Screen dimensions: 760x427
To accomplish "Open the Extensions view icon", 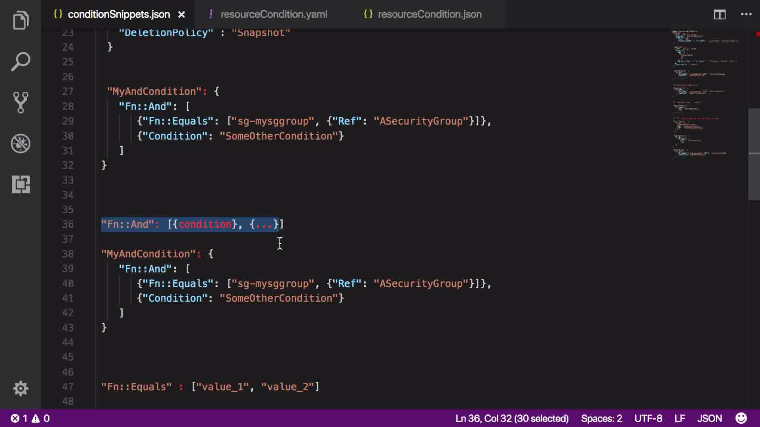I will tap(21, 184).
